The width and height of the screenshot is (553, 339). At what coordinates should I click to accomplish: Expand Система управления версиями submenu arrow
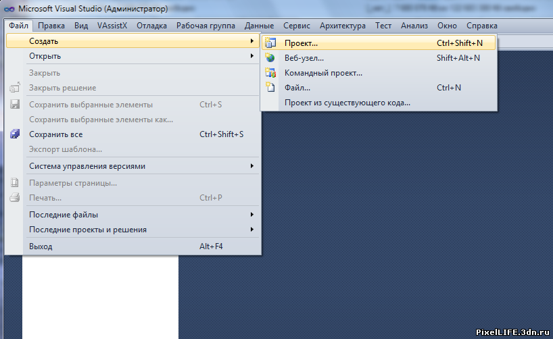[251, 166]
